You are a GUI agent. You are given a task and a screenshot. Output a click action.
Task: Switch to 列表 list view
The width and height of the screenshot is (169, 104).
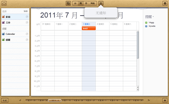tap(93, 3)
